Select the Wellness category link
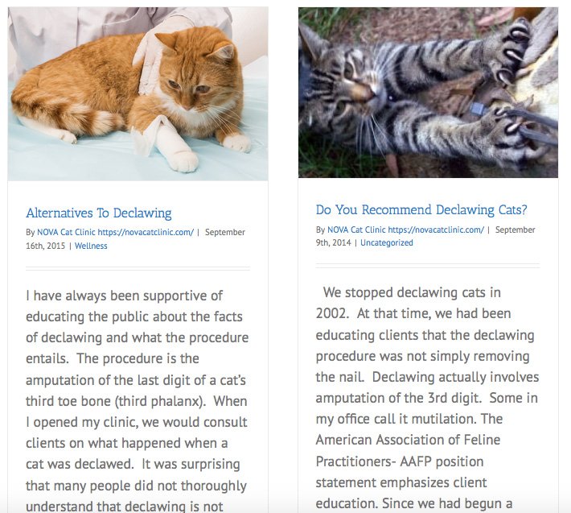Screen dimensions: 571x513 [x=91, y=246]
